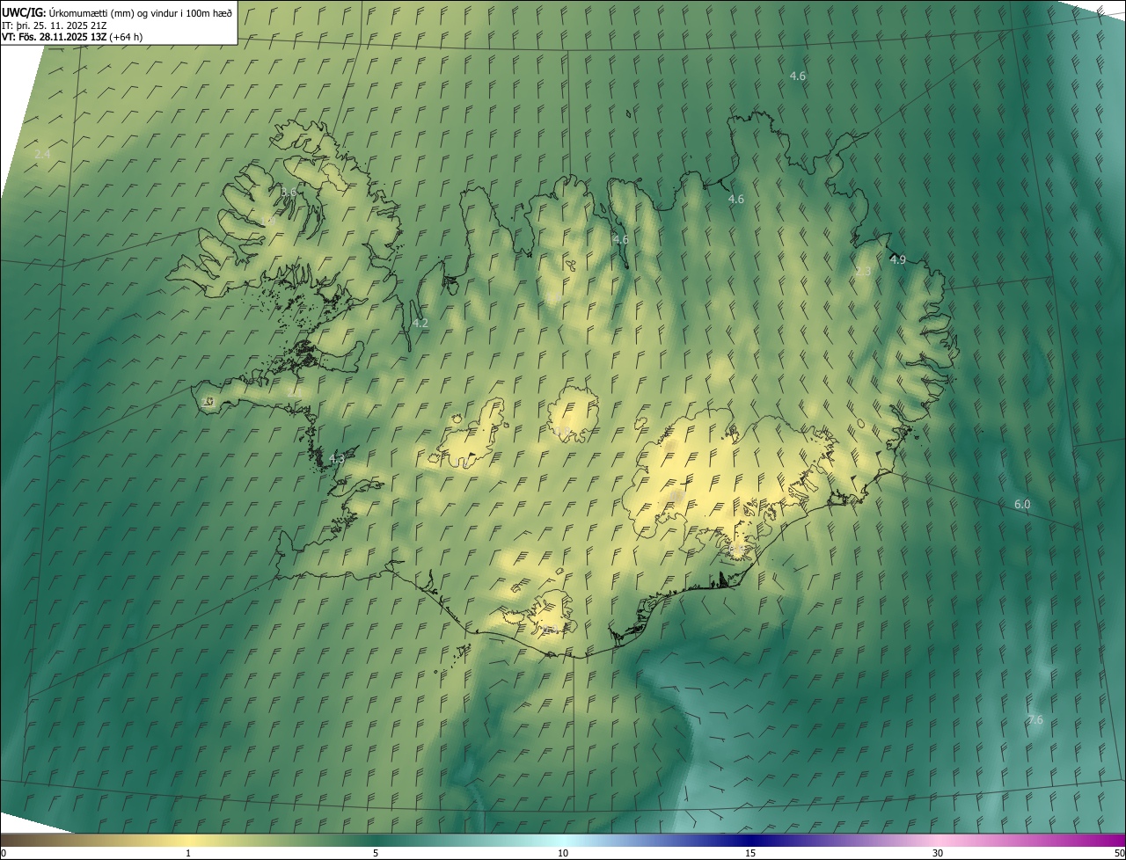Select the valid time VT: Fös. 28.11.2025 13Z
The image size is (1126, 860).
tap(55, 37)
